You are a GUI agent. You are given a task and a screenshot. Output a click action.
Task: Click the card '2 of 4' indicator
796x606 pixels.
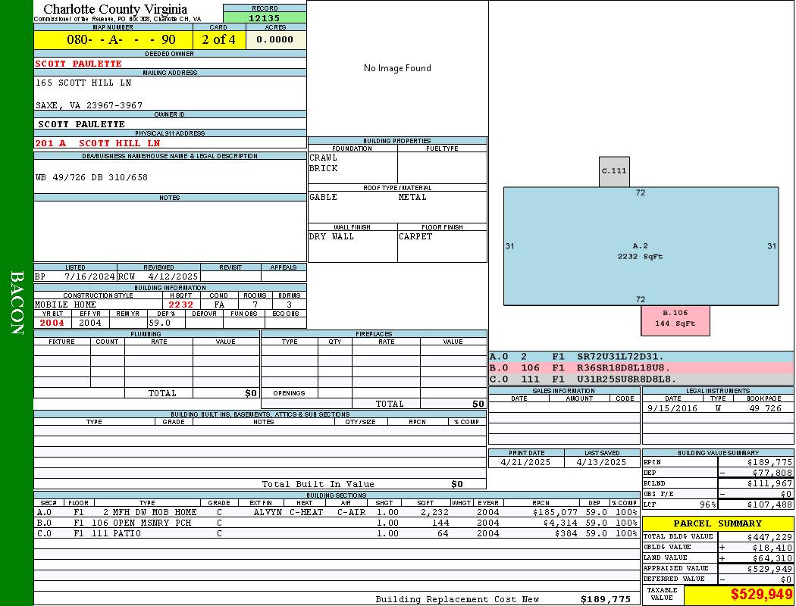[219, 40]
